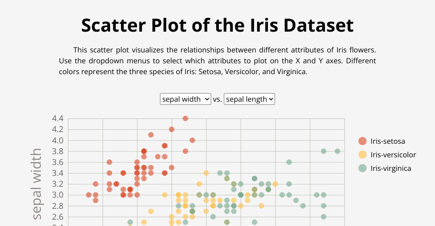The image size is (435, 226).
Task: Click the "Scatter Plot of the Iris Dataset" heading
Action: [217, 25]
